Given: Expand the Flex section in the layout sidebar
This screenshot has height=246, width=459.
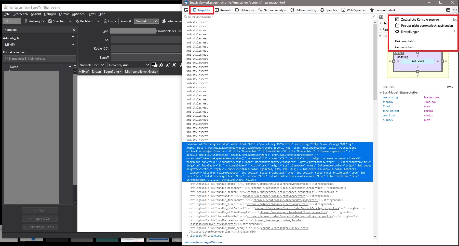Looking at the screenshot, I should [381, 23].
